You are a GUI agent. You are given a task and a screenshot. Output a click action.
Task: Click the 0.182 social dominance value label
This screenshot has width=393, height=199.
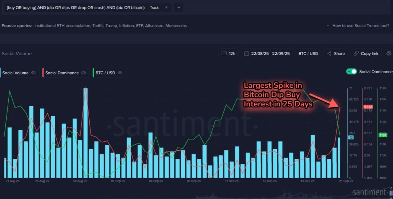(x=368, y=107)
